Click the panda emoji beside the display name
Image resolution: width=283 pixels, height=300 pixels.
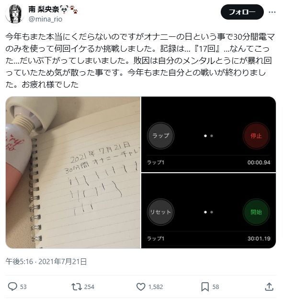point(64,9)
